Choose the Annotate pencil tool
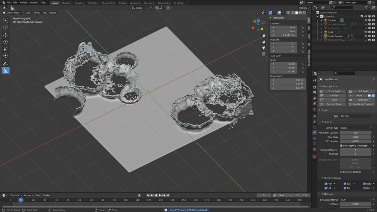This screenshot has height=212, width=377. coord(6,63)
